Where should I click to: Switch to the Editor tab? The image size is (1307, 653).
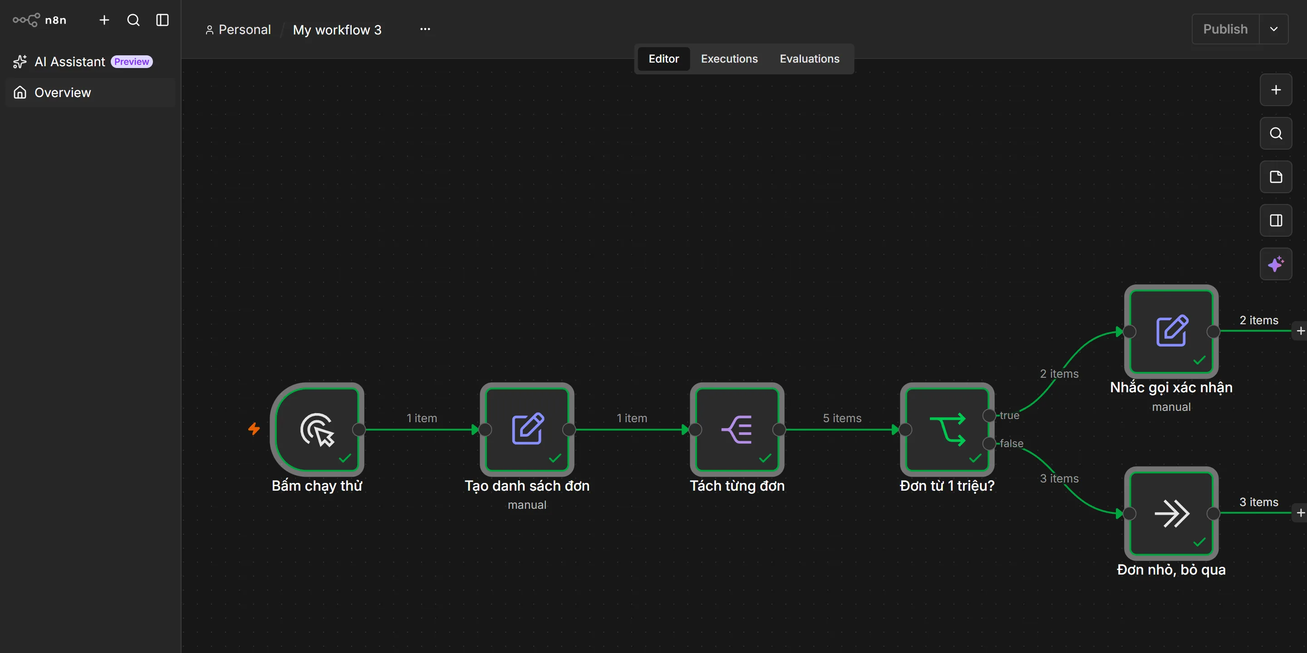(x=663, y=59)
